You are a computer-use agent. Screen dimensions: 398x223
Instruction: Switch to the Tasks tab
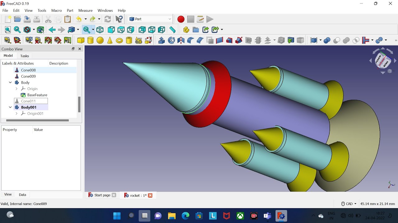(25, 56)
